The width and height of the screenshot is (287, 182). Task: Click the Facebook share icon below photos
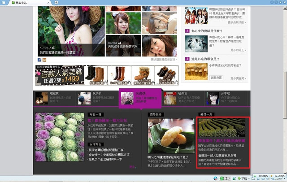(39, 60)
